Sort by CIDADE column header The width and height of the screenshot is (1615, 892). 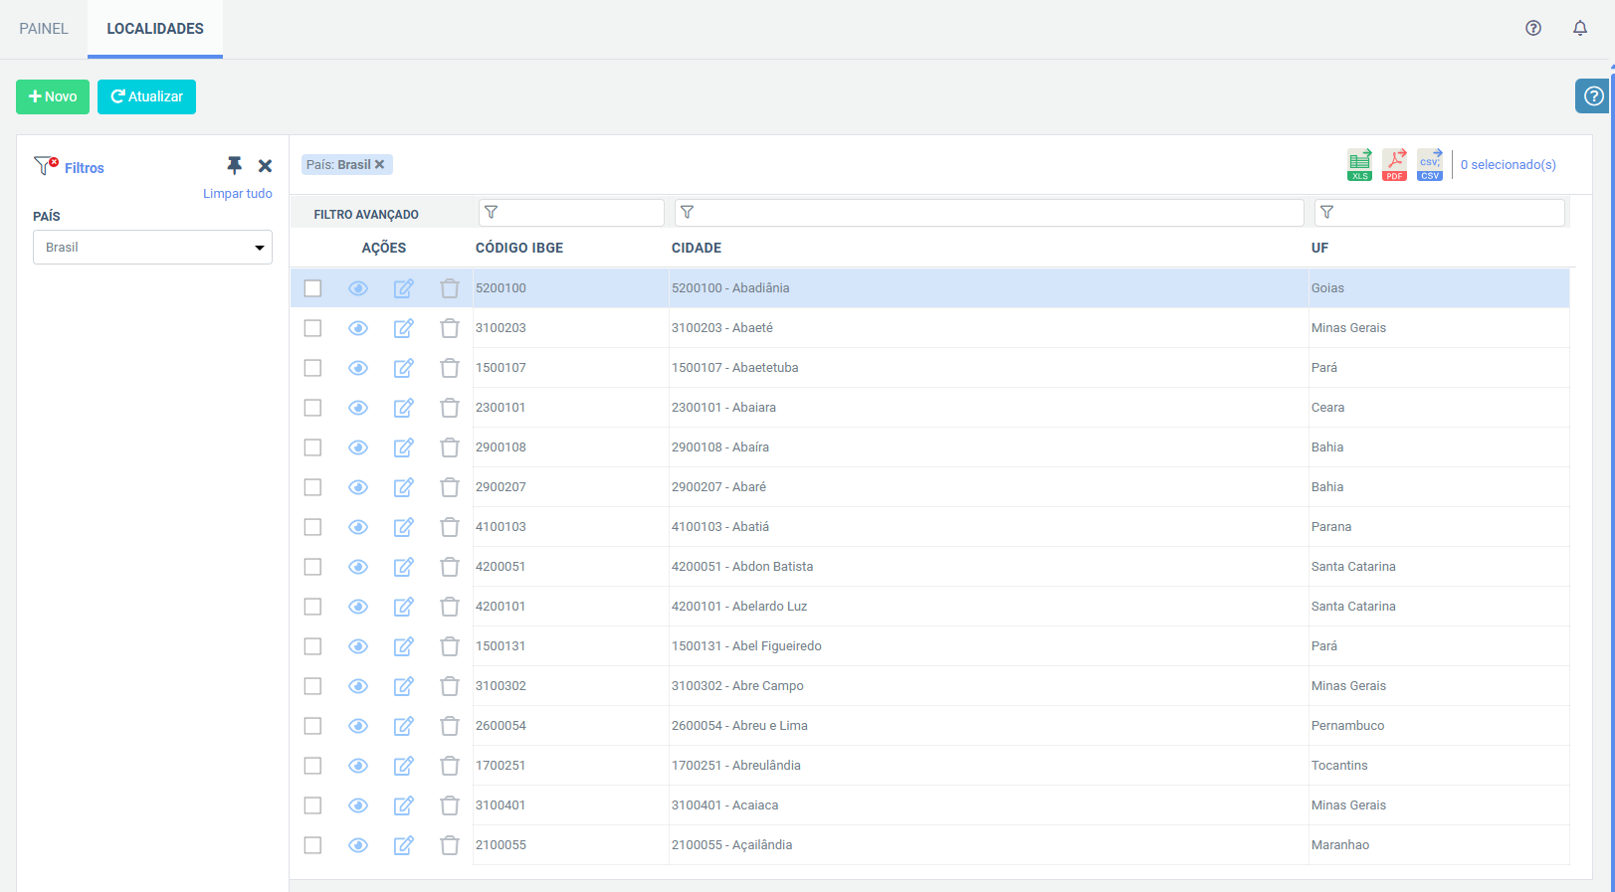pos(697,248)
